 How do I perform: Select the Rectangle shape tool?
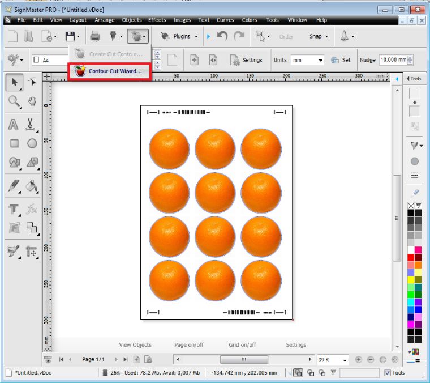(x=15, y=143)
